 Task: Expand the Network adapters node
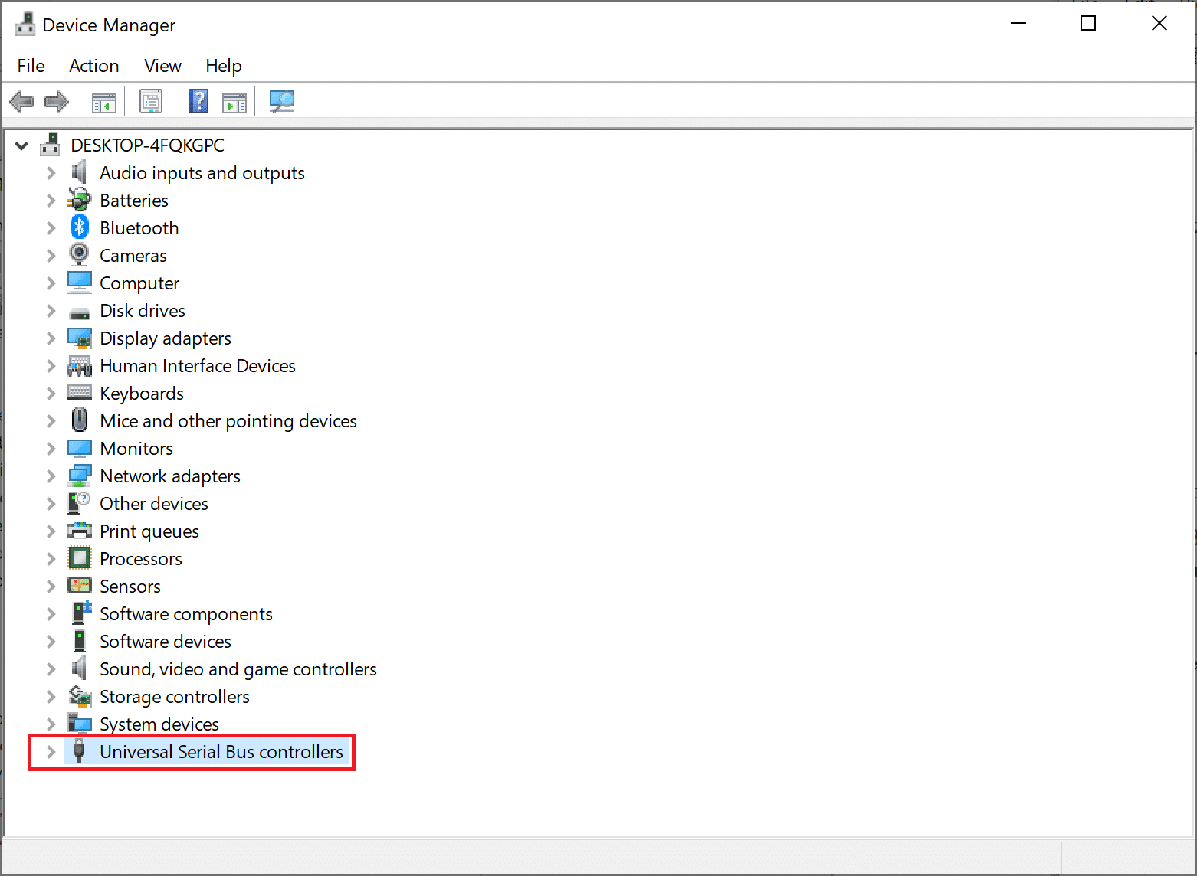coord(51,476)
